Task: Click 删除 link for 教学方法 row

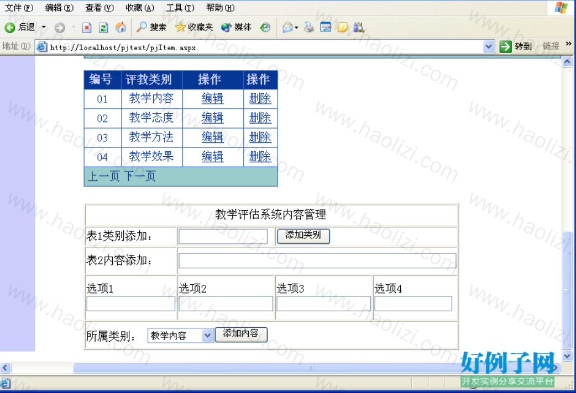Action: pyautogui.click(x=260, y=137)
